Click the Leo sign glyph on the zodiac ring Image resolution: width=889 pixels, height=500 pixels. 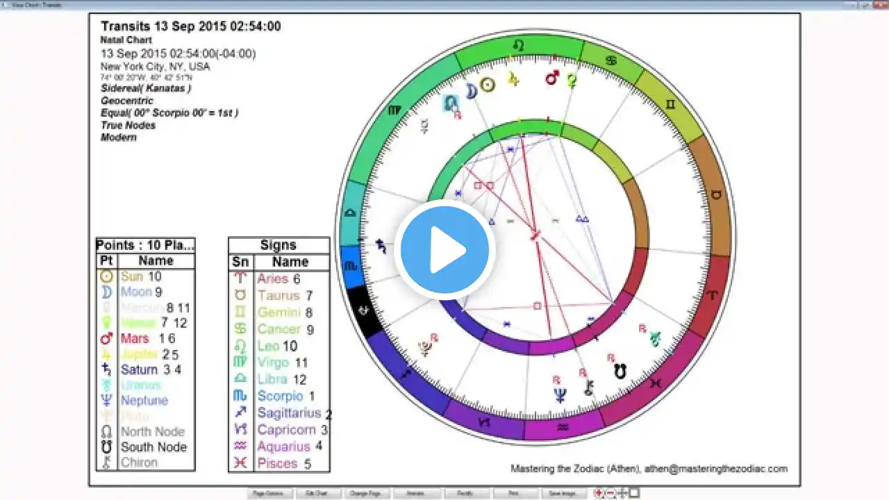point(518,46)
